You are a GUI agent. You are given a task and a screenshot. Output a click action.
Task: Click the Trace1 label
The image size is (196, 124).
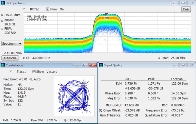coord(21,72)
